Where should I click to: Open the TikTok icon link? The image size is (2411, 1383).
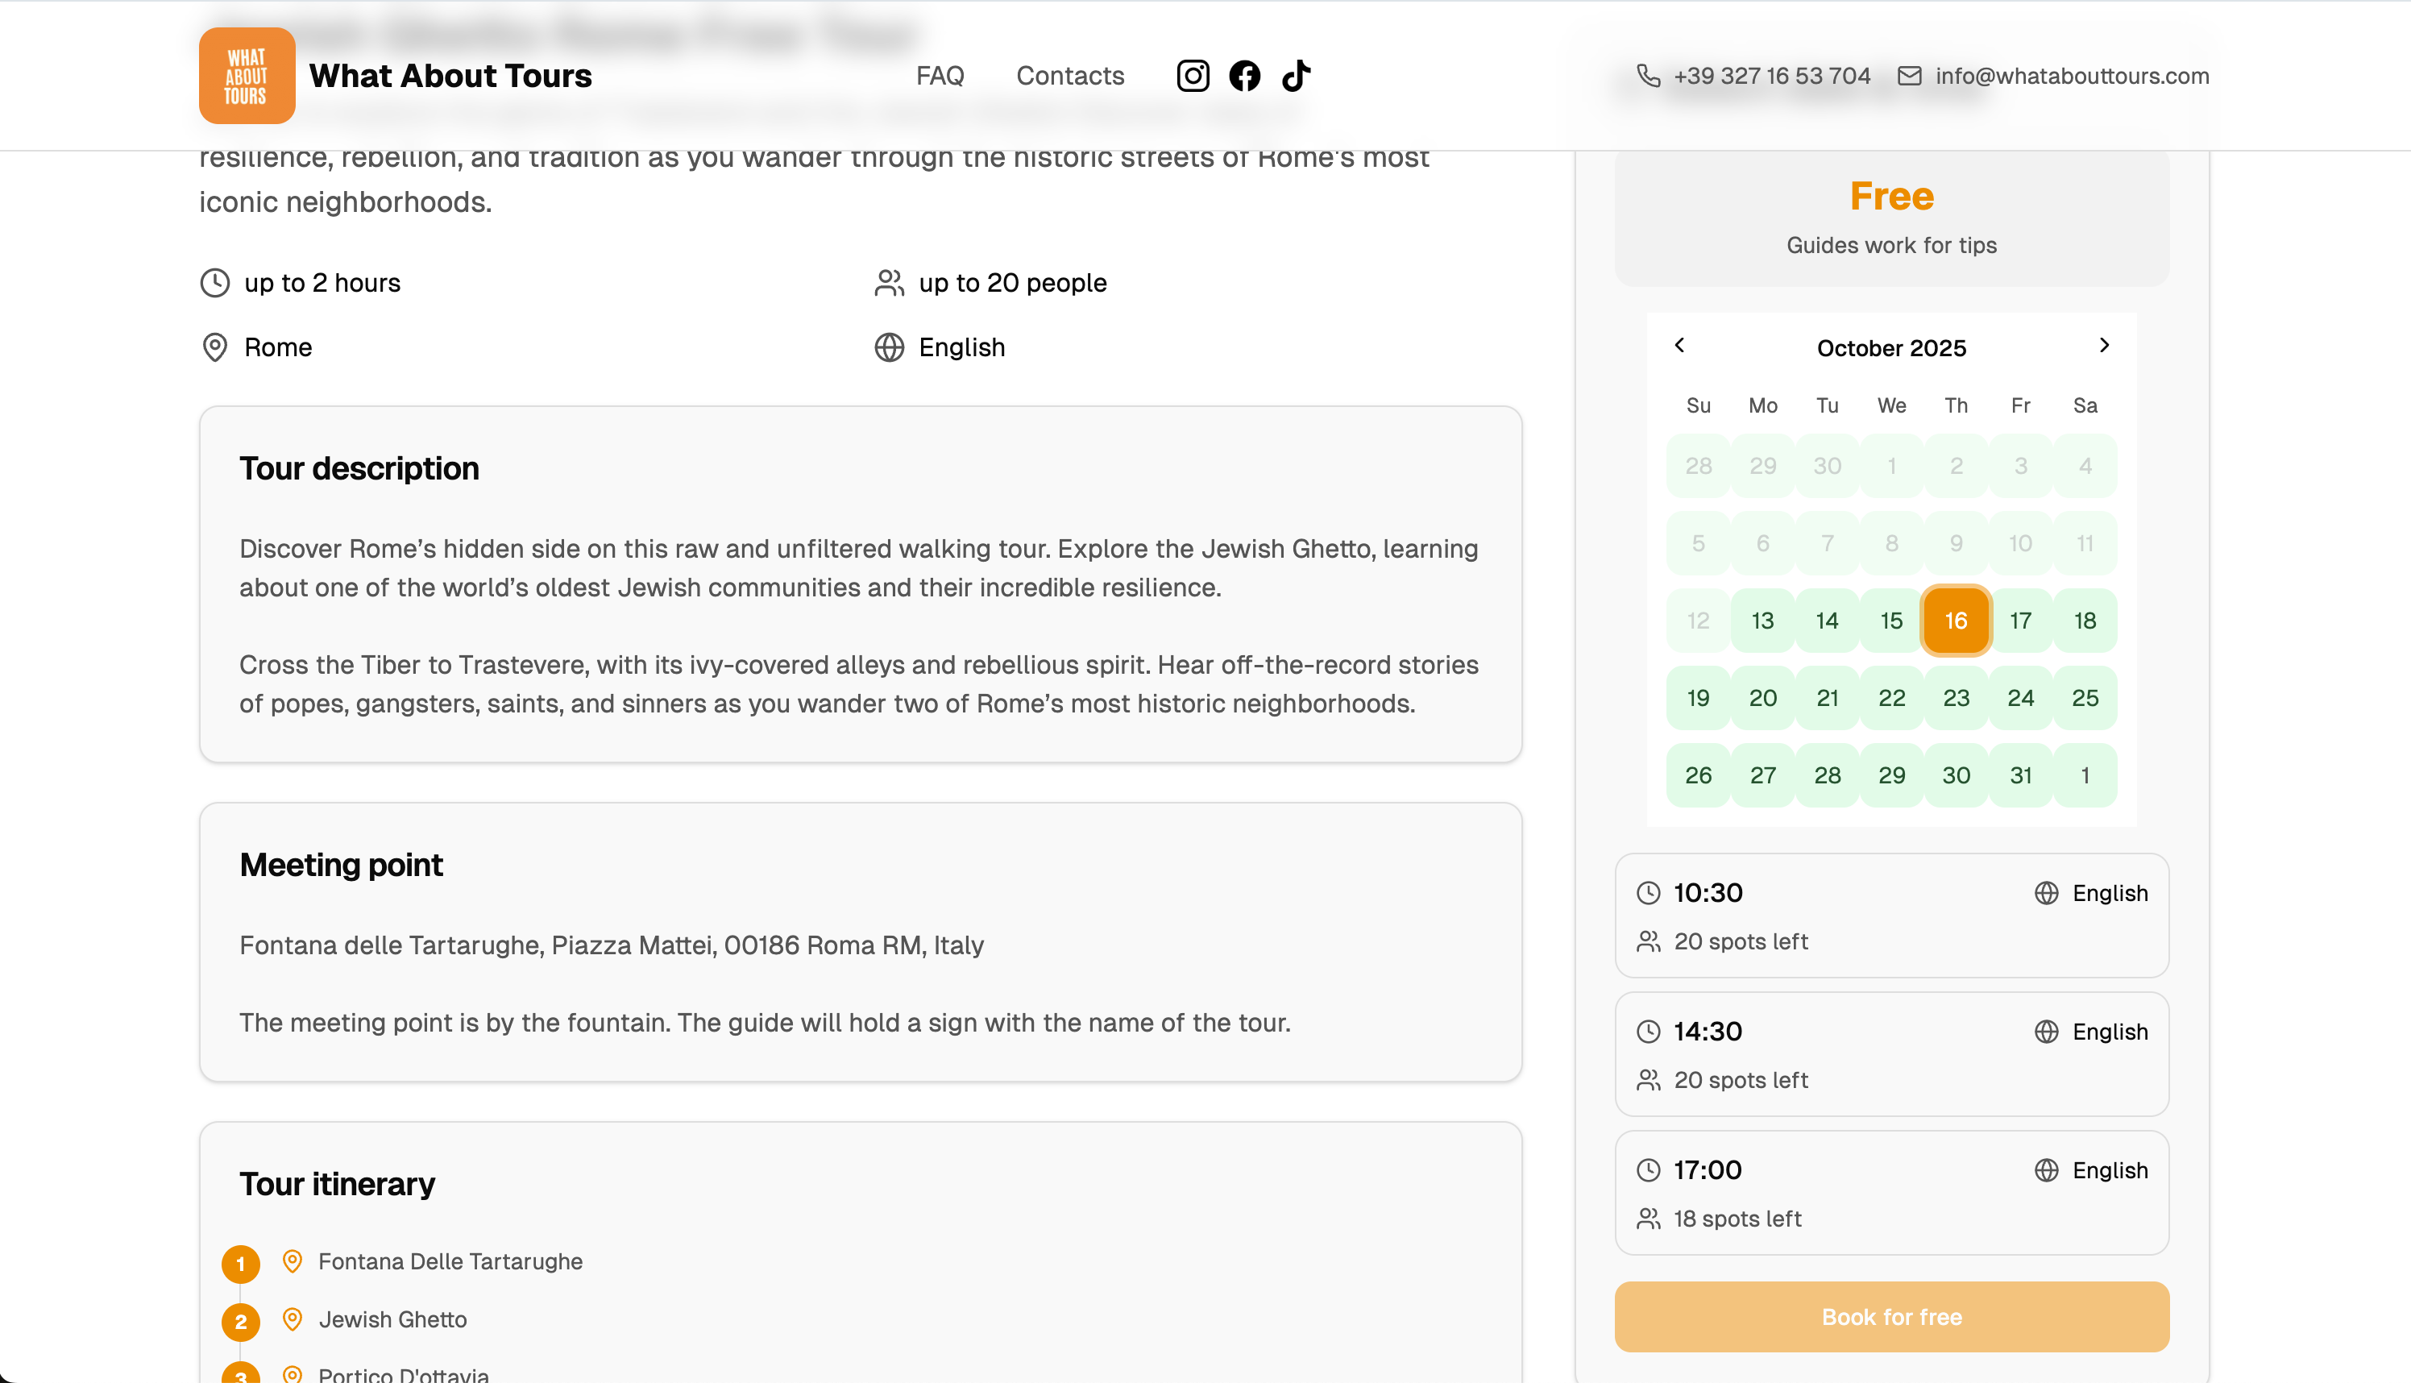[1297, 76]
